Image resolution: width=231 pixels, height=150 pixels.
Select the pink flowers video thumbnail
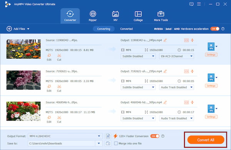click(23, 80)
